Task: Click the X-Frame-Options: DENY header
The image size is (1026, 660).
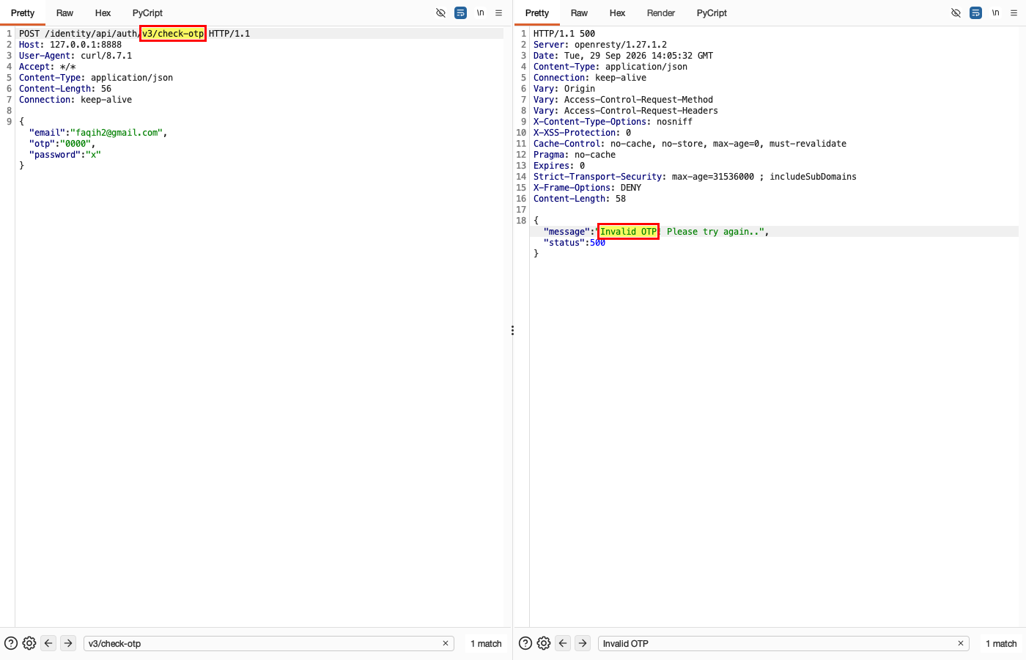Action: coord(587,188)
